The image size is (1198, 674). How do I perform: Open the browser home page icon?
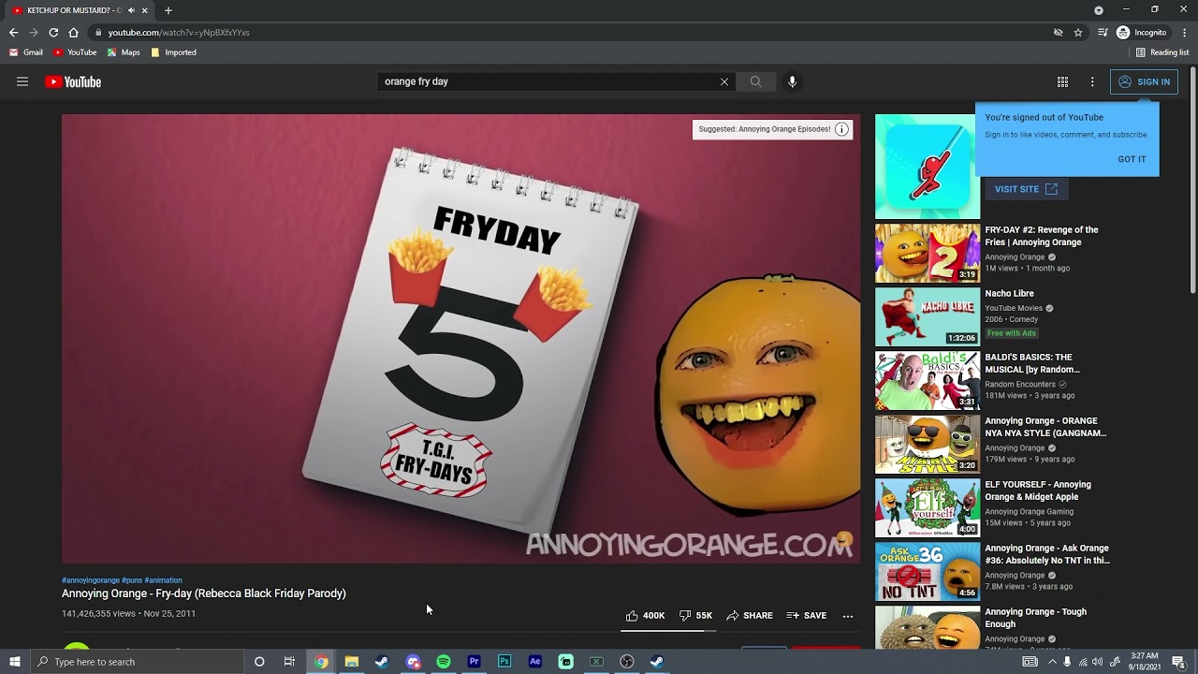pyautogui.click(x=74, y=32)
